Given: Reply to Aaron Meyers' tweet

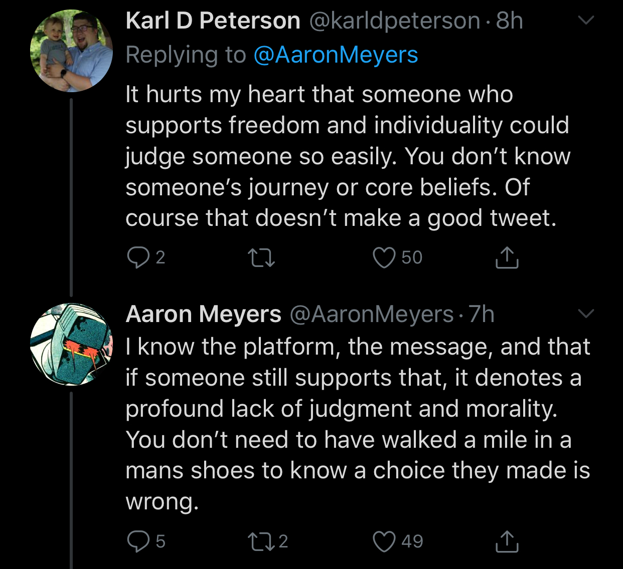Looking at the screenshot, I should pyautogui.click(x=145, y=541).
